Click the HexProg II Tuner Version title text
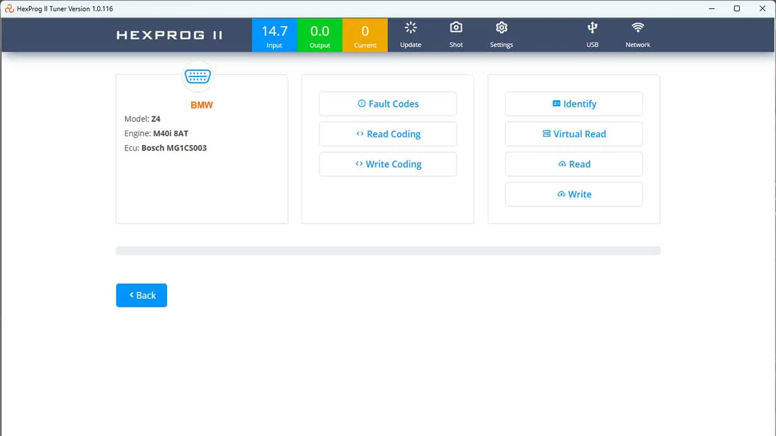 [x=65, y=9]
